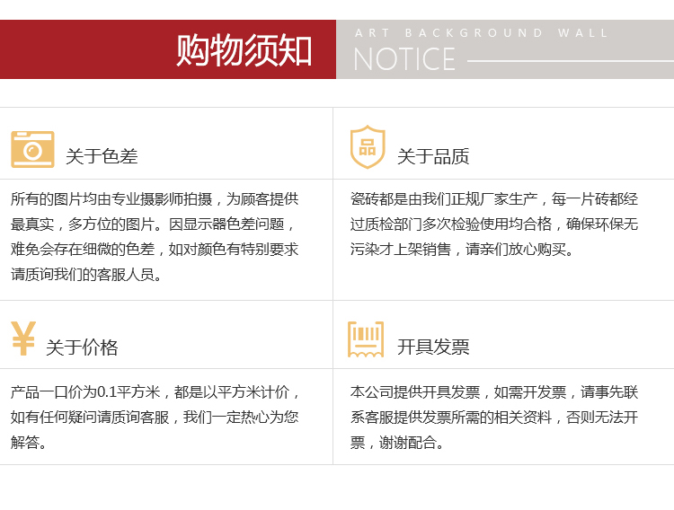Select the 关于色差 heading
The width and height of the screenshot is (674, 510).
pos(102,156)
